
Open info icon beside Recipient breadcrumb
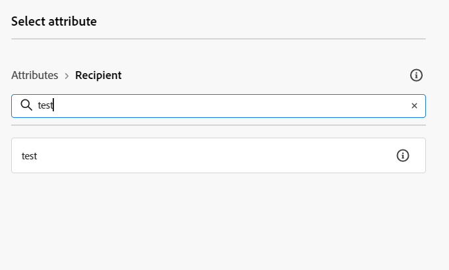[x=416, y=75]
